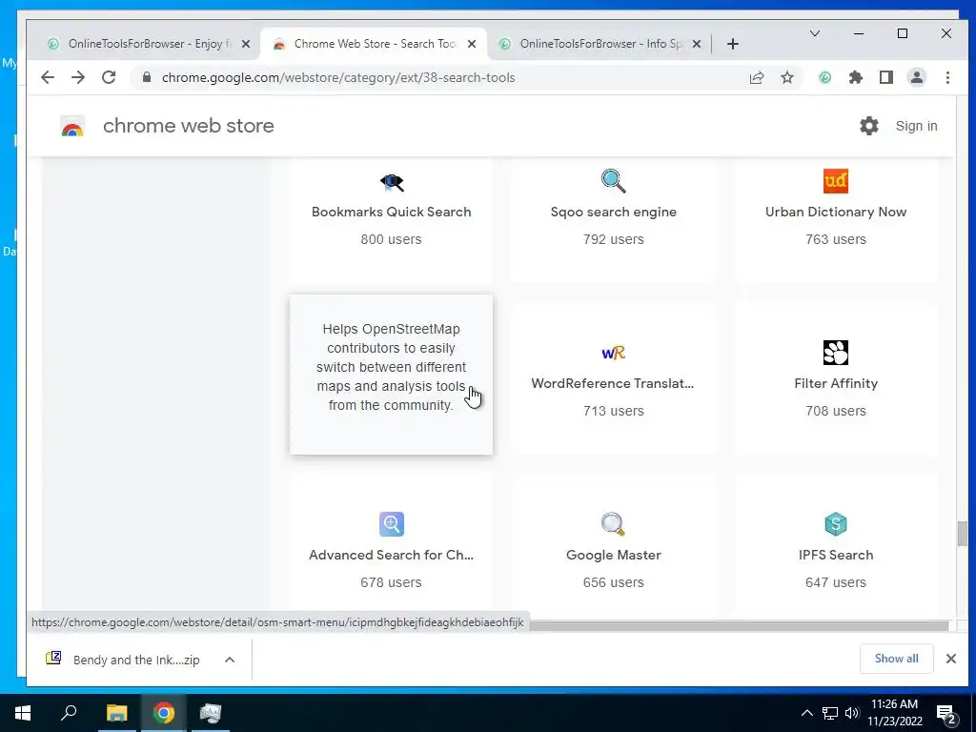
Task: Open Bookmarks Quick Search extension icon
Action: point(392,182)
